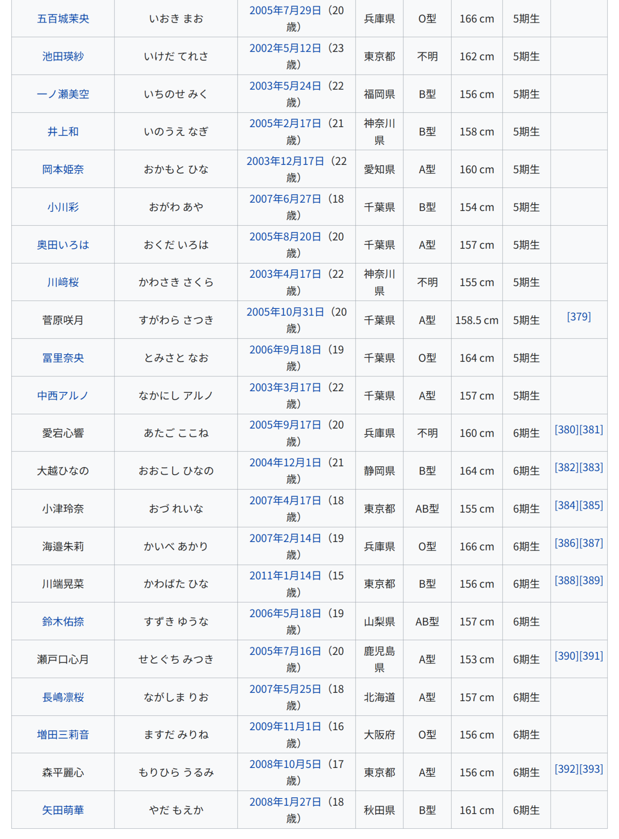Follow the 長嶋凛桜 article link
Viewport: 619px width, 839px height.
click(63, 697)
